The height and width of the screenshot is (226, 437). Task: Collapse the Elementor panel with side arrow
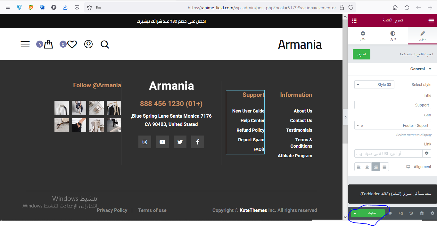345,117
